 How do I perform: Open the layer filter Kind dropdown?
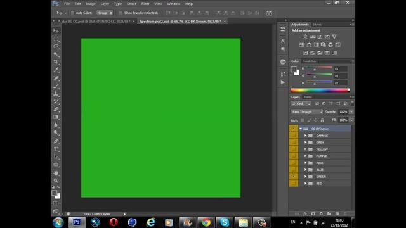click(301, 103)
